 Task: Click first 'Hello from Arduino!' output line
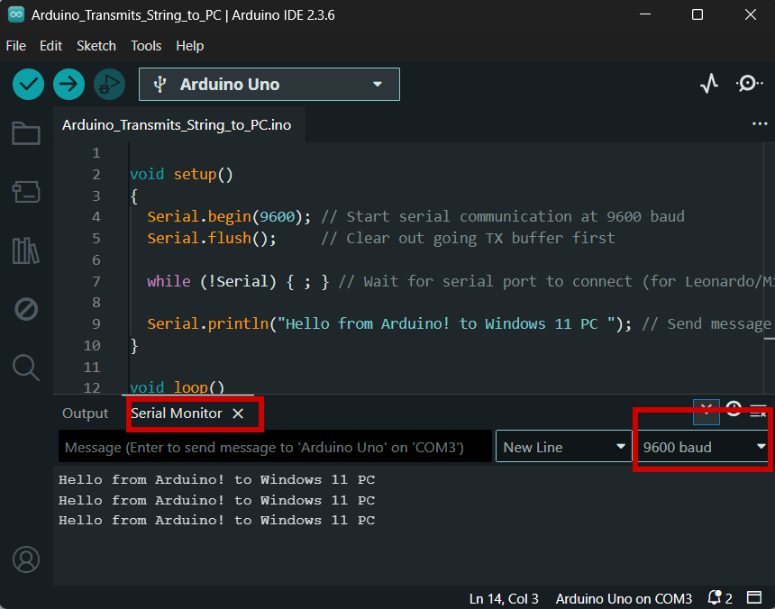pyautogui.click(x=216, y=479)
